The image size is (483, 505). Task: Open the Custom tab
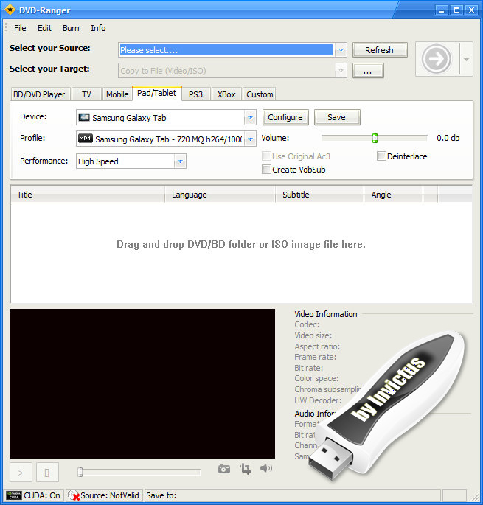coord(260,94)
